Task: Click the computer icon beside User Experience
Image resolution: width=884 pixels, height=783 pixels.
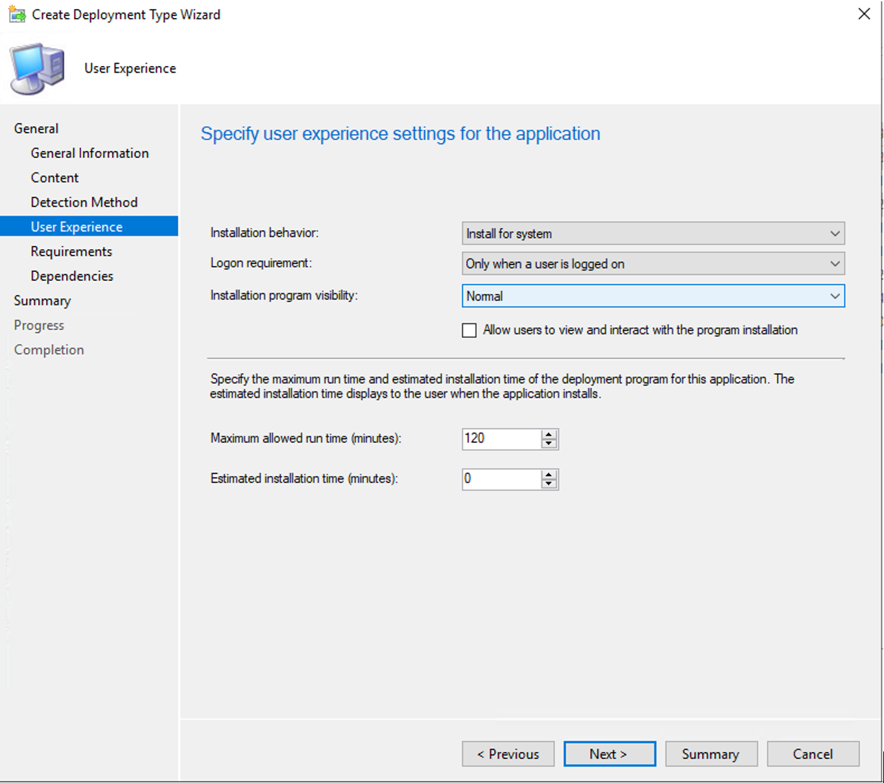Action: point(38,69)
